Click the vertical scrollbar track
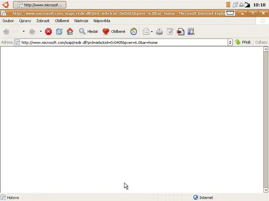This screenshot has width=269, height=201. tap(266, 120)
